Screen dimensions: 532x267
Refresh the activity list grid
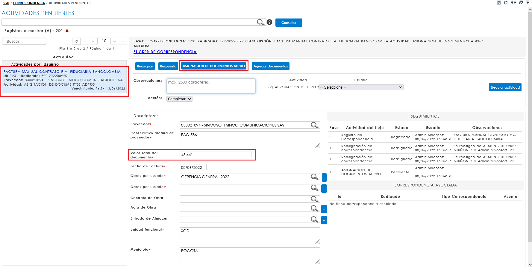pyautogui.click(x=76, y=41)
